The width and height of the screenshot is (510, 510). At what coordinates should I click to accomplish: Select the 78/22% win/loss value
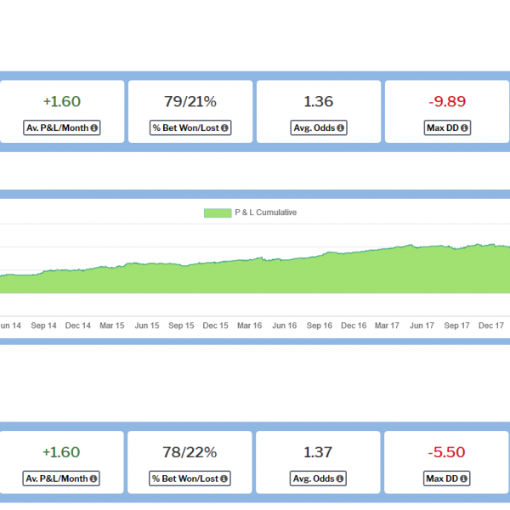coord(190,452)
